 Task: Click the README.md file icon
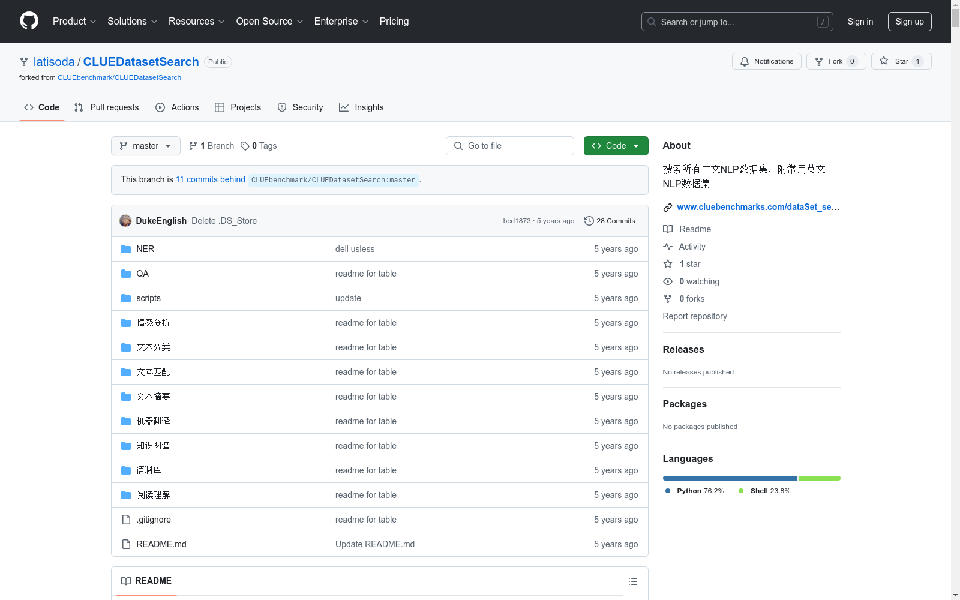126,544
